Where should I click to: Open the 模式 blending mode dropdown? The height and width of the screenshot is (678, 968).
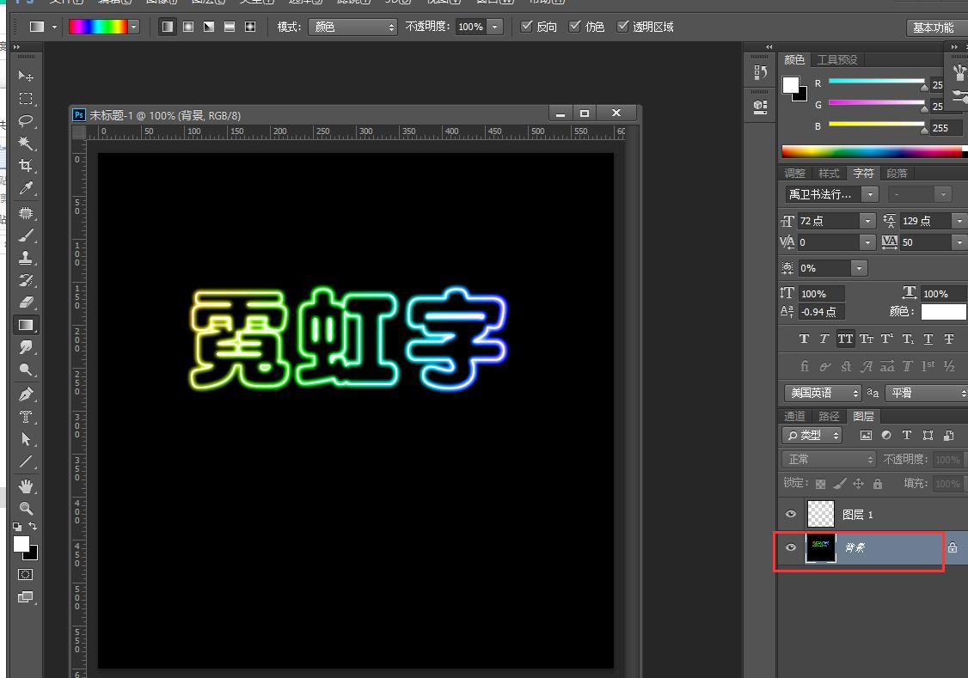click(x=352, y=27)
